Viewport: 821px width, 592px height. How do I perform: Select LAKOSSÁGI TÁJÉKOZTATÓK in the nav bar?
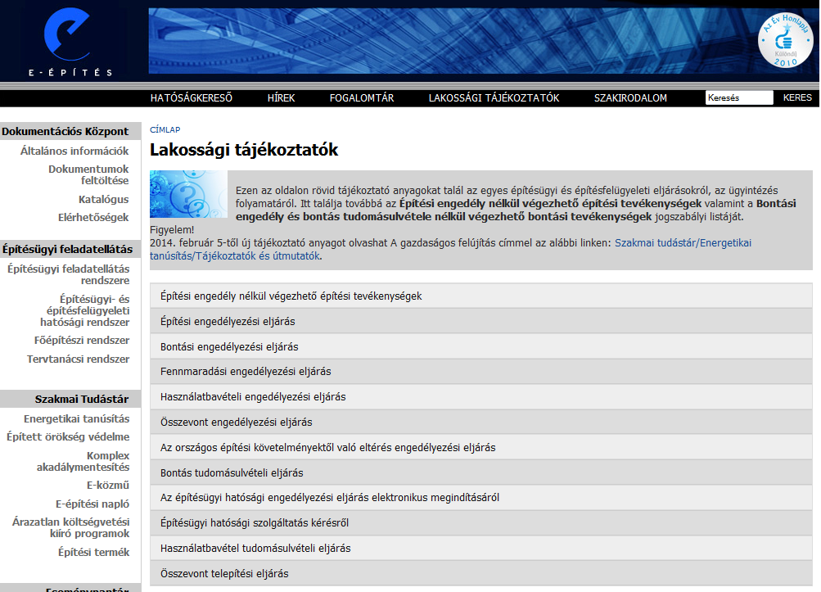coord(494,98)
